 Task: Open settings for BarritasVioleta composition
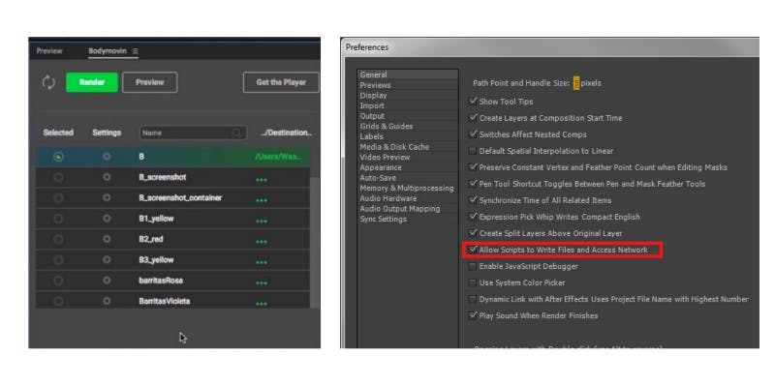point(107,301)
